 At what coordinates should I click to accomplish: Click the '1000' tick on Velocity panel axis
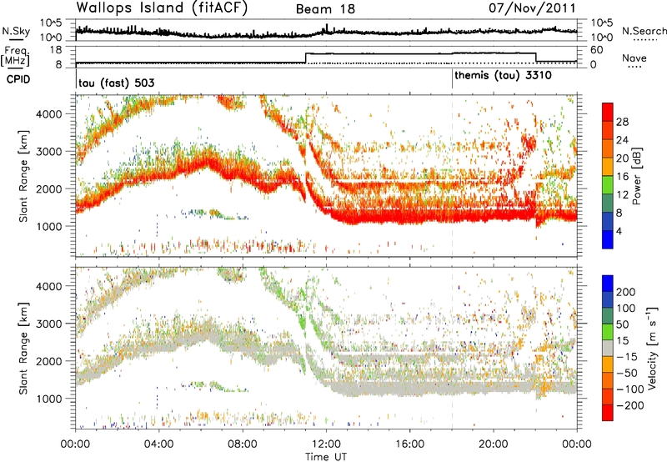pos(48,399)
